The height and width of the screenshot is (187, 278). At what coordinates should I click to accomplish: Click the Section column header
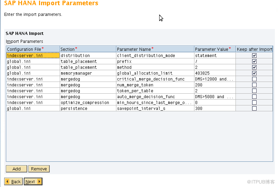[88, 49]
